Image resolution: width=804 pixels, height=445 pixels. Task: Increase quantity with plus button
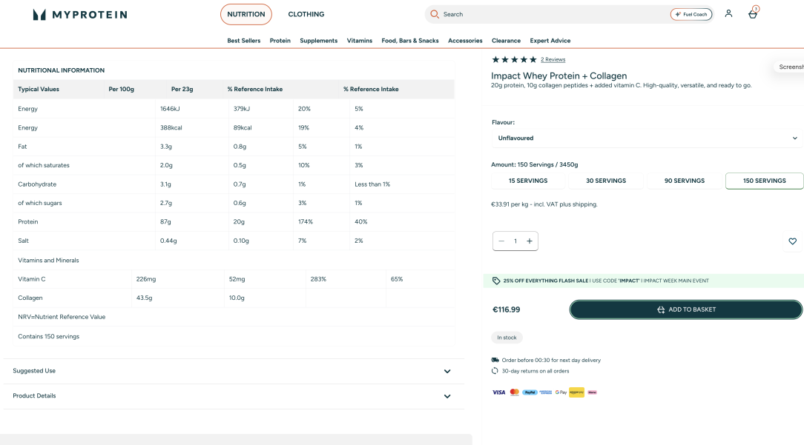pyautogui.click(x=530, y=241)
